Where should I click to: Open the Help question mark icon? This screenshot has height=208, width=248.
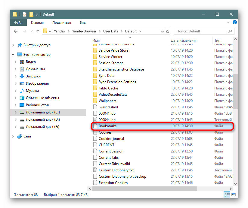click(235, 23)
